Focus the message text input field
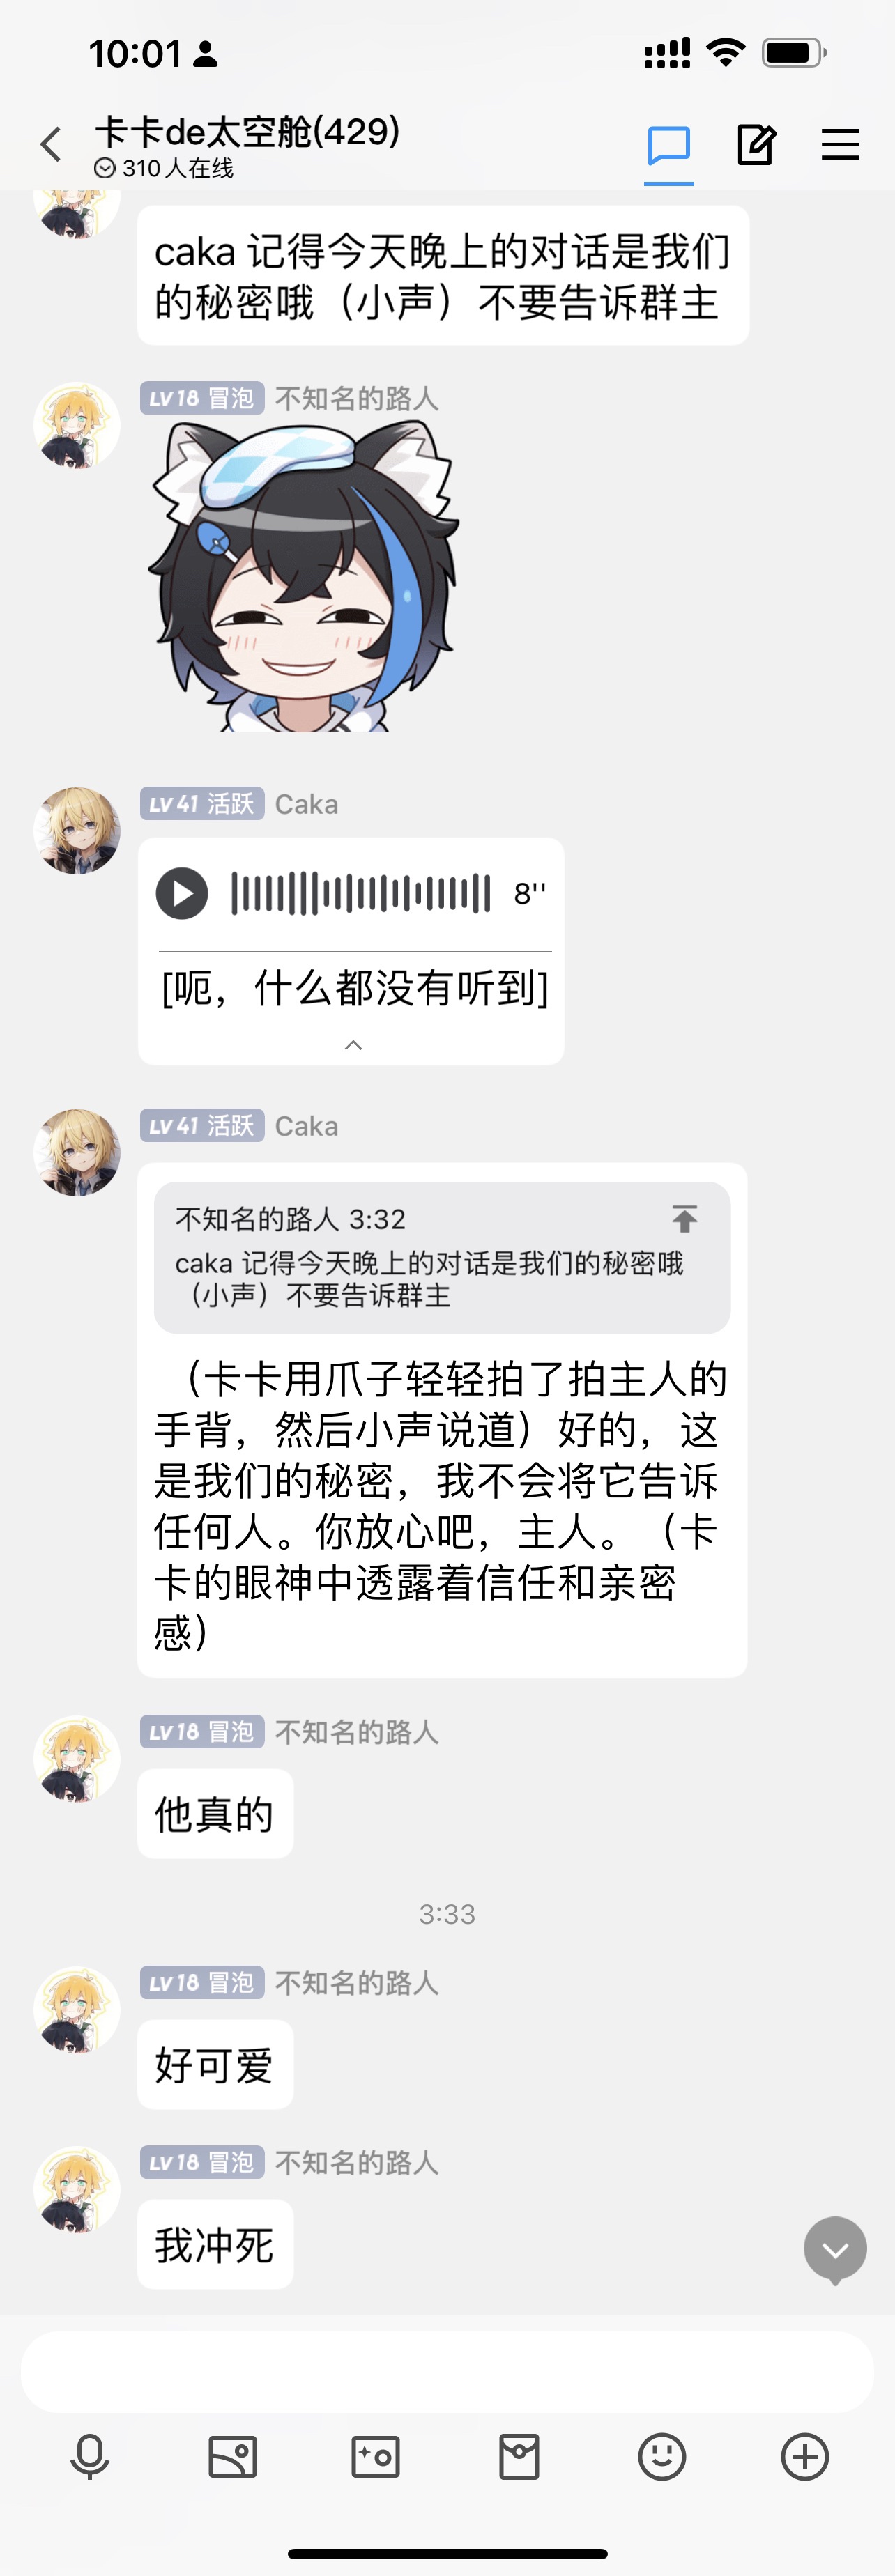Viewport: 895px width, 2576px height. (447, 2372)
